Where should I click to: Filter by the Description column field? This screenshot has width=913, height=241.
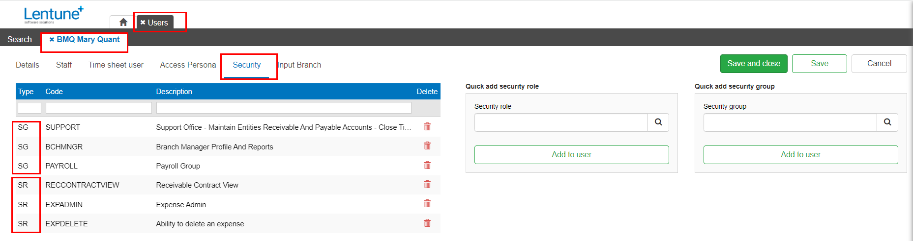point(284,108)
